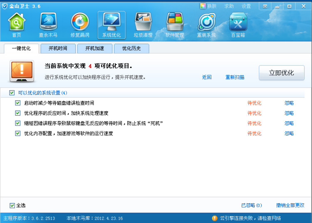This screenshot has width=312, height=223.
Task: Ignore the 优化程序的反应时间 item
Action: click(x=289, y=113)
